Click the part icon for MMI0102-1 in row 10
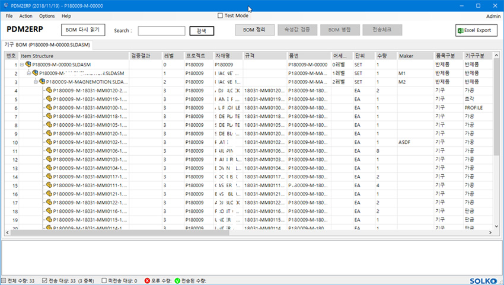Screen dimensions: 504x285 pos(49,142)
